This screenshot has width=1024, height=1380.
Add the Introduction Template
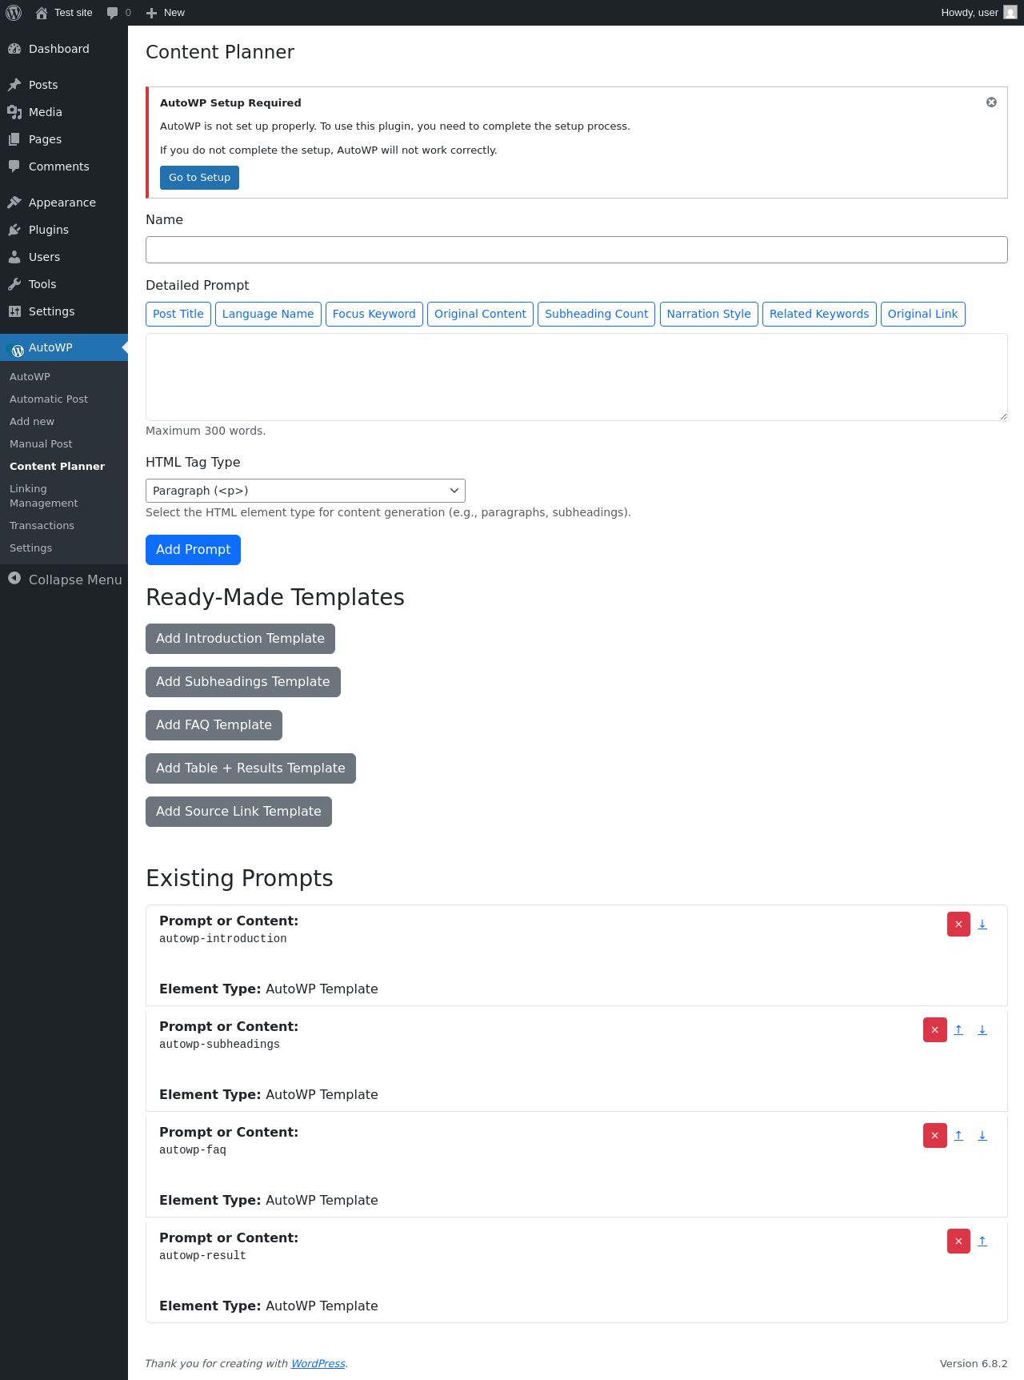coord(240,639)
